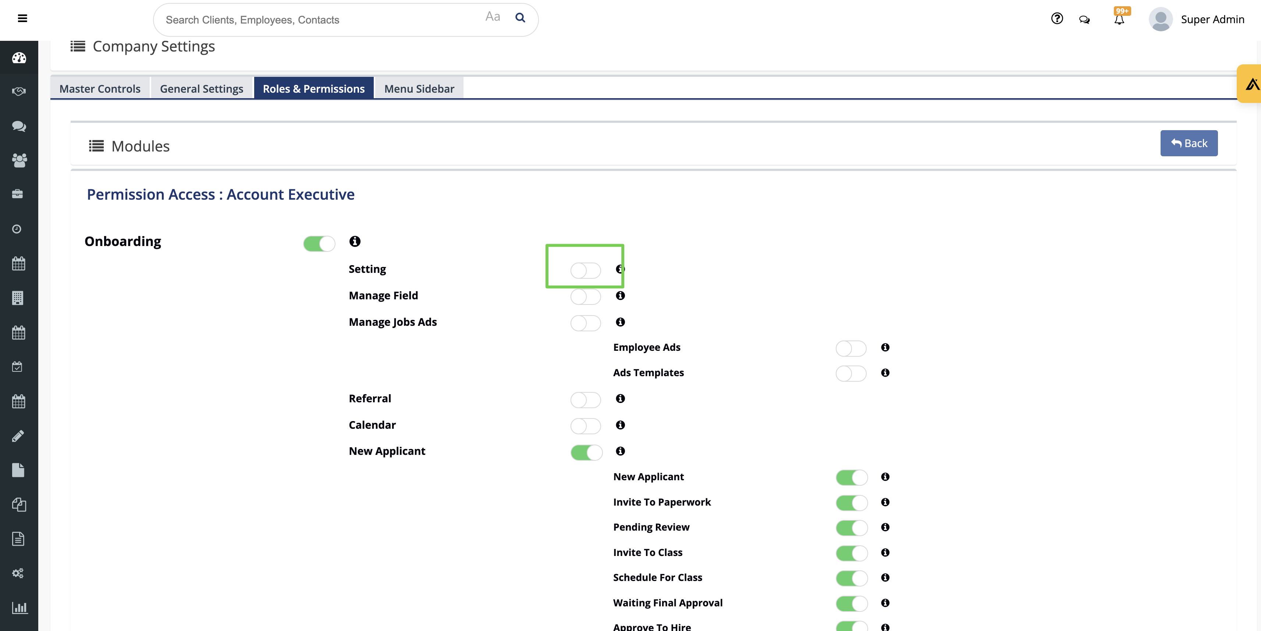Click the info icon next to Onboarding
This screenshot has width=1261, height=631.
click(355, 241)
